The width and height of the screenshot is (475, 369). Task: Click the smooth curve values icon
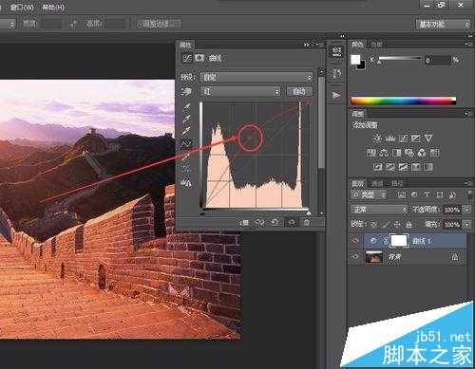click(x=186, y=169)
